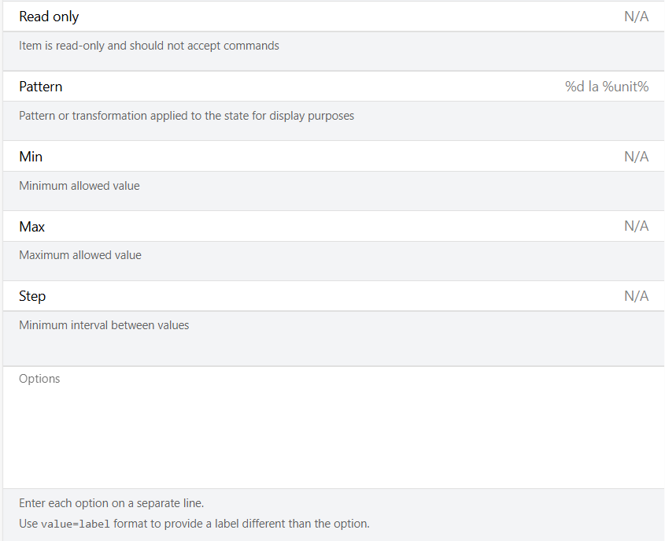Click the '%d la %unit%' pattern value
665x541 pixels.
tap(606, 87)
